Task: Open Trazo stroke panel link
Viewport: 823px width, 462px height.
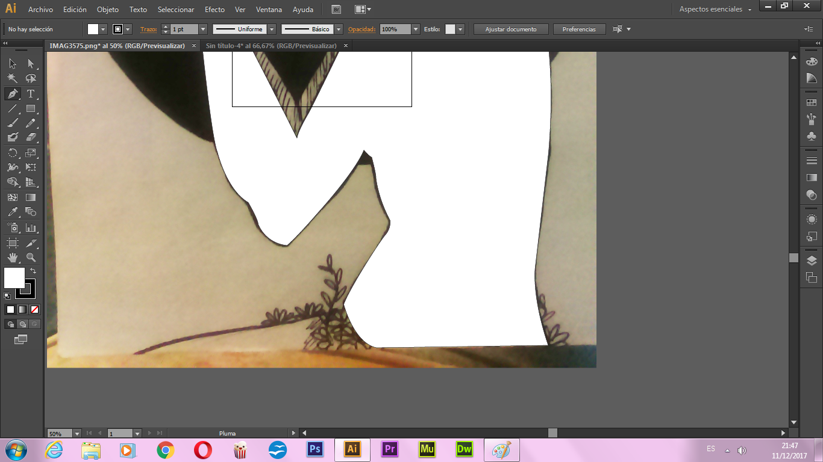Action: (148, 29)
